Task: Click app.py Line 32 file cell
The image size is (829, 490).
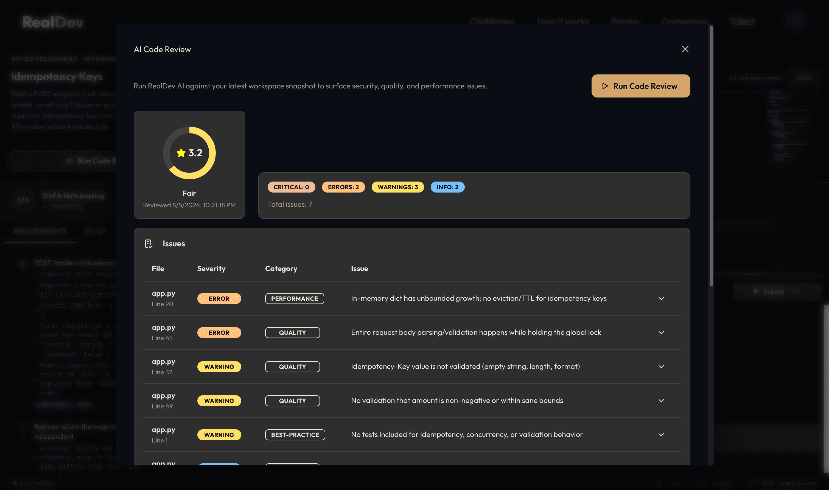Action: click(163, 366)
